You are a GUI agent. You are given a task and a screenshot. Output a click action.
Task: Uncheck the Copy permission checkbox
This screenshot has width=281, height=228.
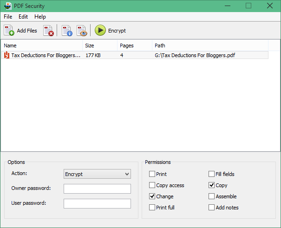tap(212, 185)
